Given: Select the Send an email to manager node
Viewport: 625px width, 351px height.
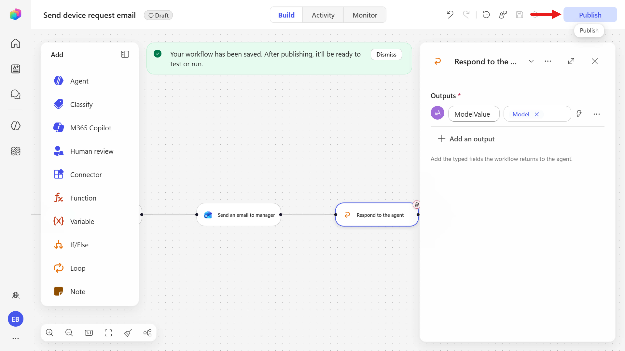Looking at the screenshot, I should click(239, 214).
